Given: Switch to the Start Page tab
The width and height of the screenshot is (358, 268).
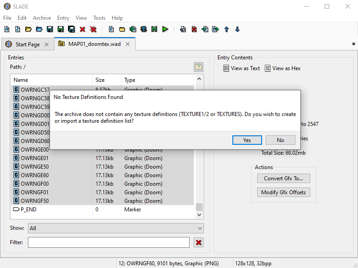Looking at the screenshot, I should pos(27,45).
